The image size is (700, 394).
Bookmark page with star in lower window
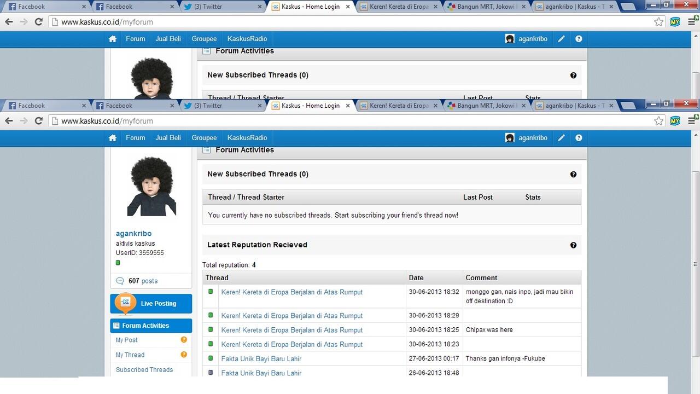pyautogui.click(x=659, y=121)
